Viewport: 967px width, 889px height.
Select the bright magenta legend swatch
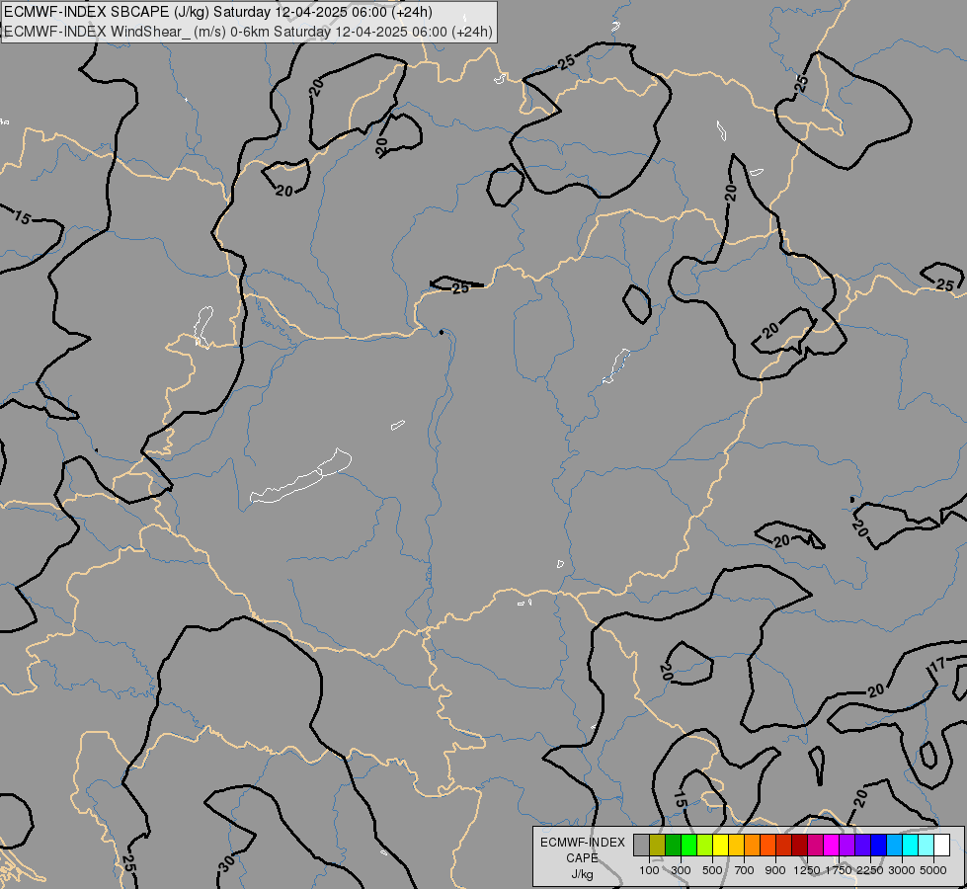tap(832, 845)
